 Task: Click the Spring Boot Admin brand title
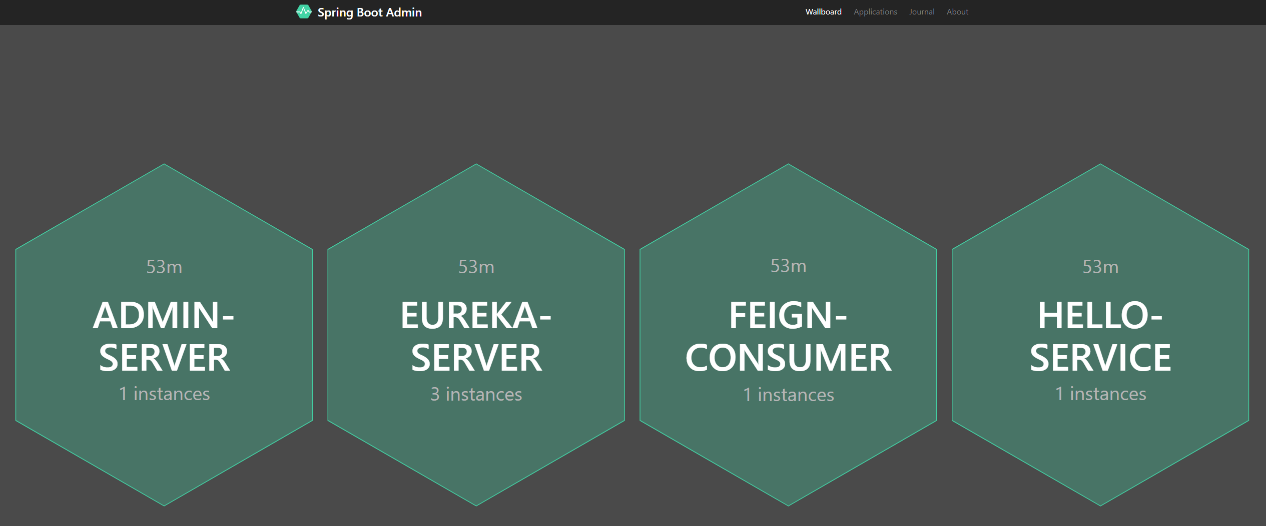pos(369,12)
